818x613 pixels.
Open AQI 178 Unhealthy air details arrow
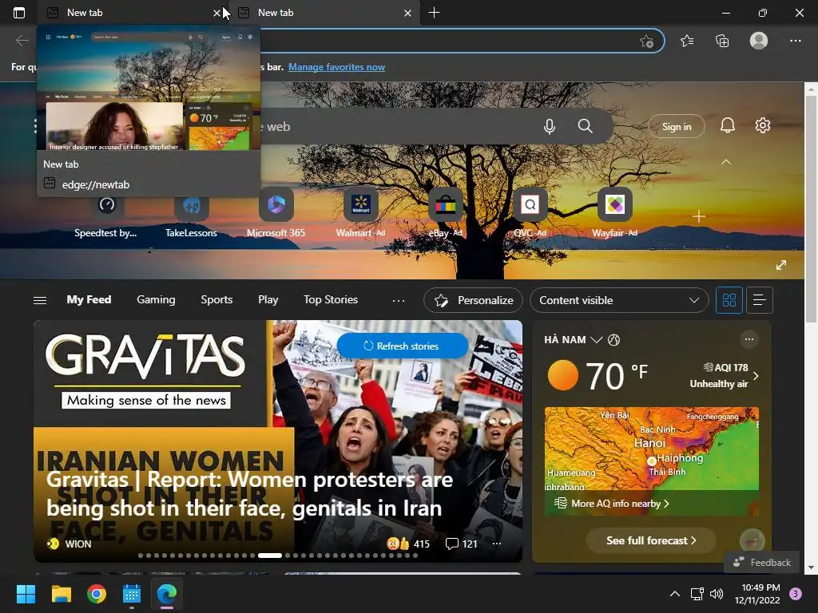point(756,376)
